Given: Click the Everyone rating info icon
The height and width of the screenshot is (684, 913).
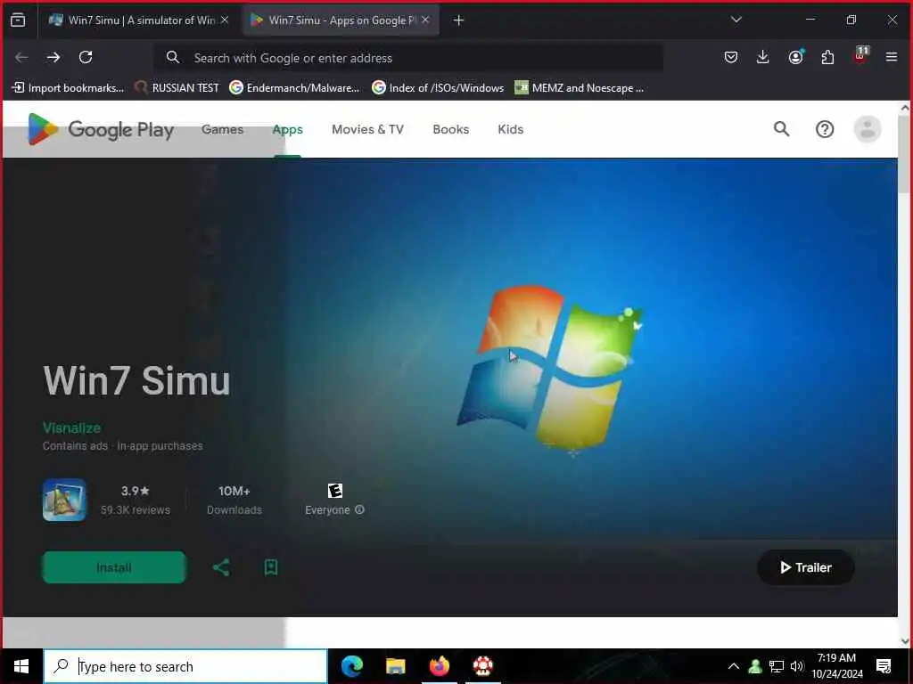Looking at the screenshot, I should 360,509.
